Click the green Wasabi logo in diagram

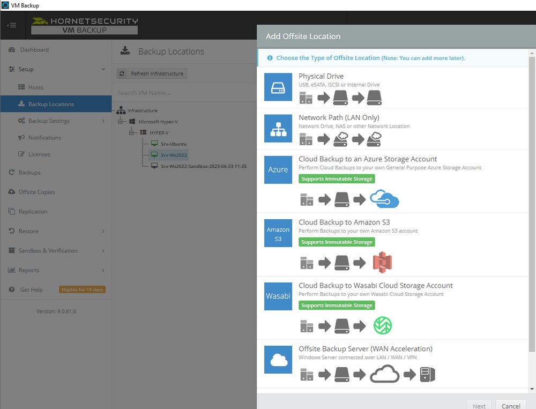click(x=383, y=325)
